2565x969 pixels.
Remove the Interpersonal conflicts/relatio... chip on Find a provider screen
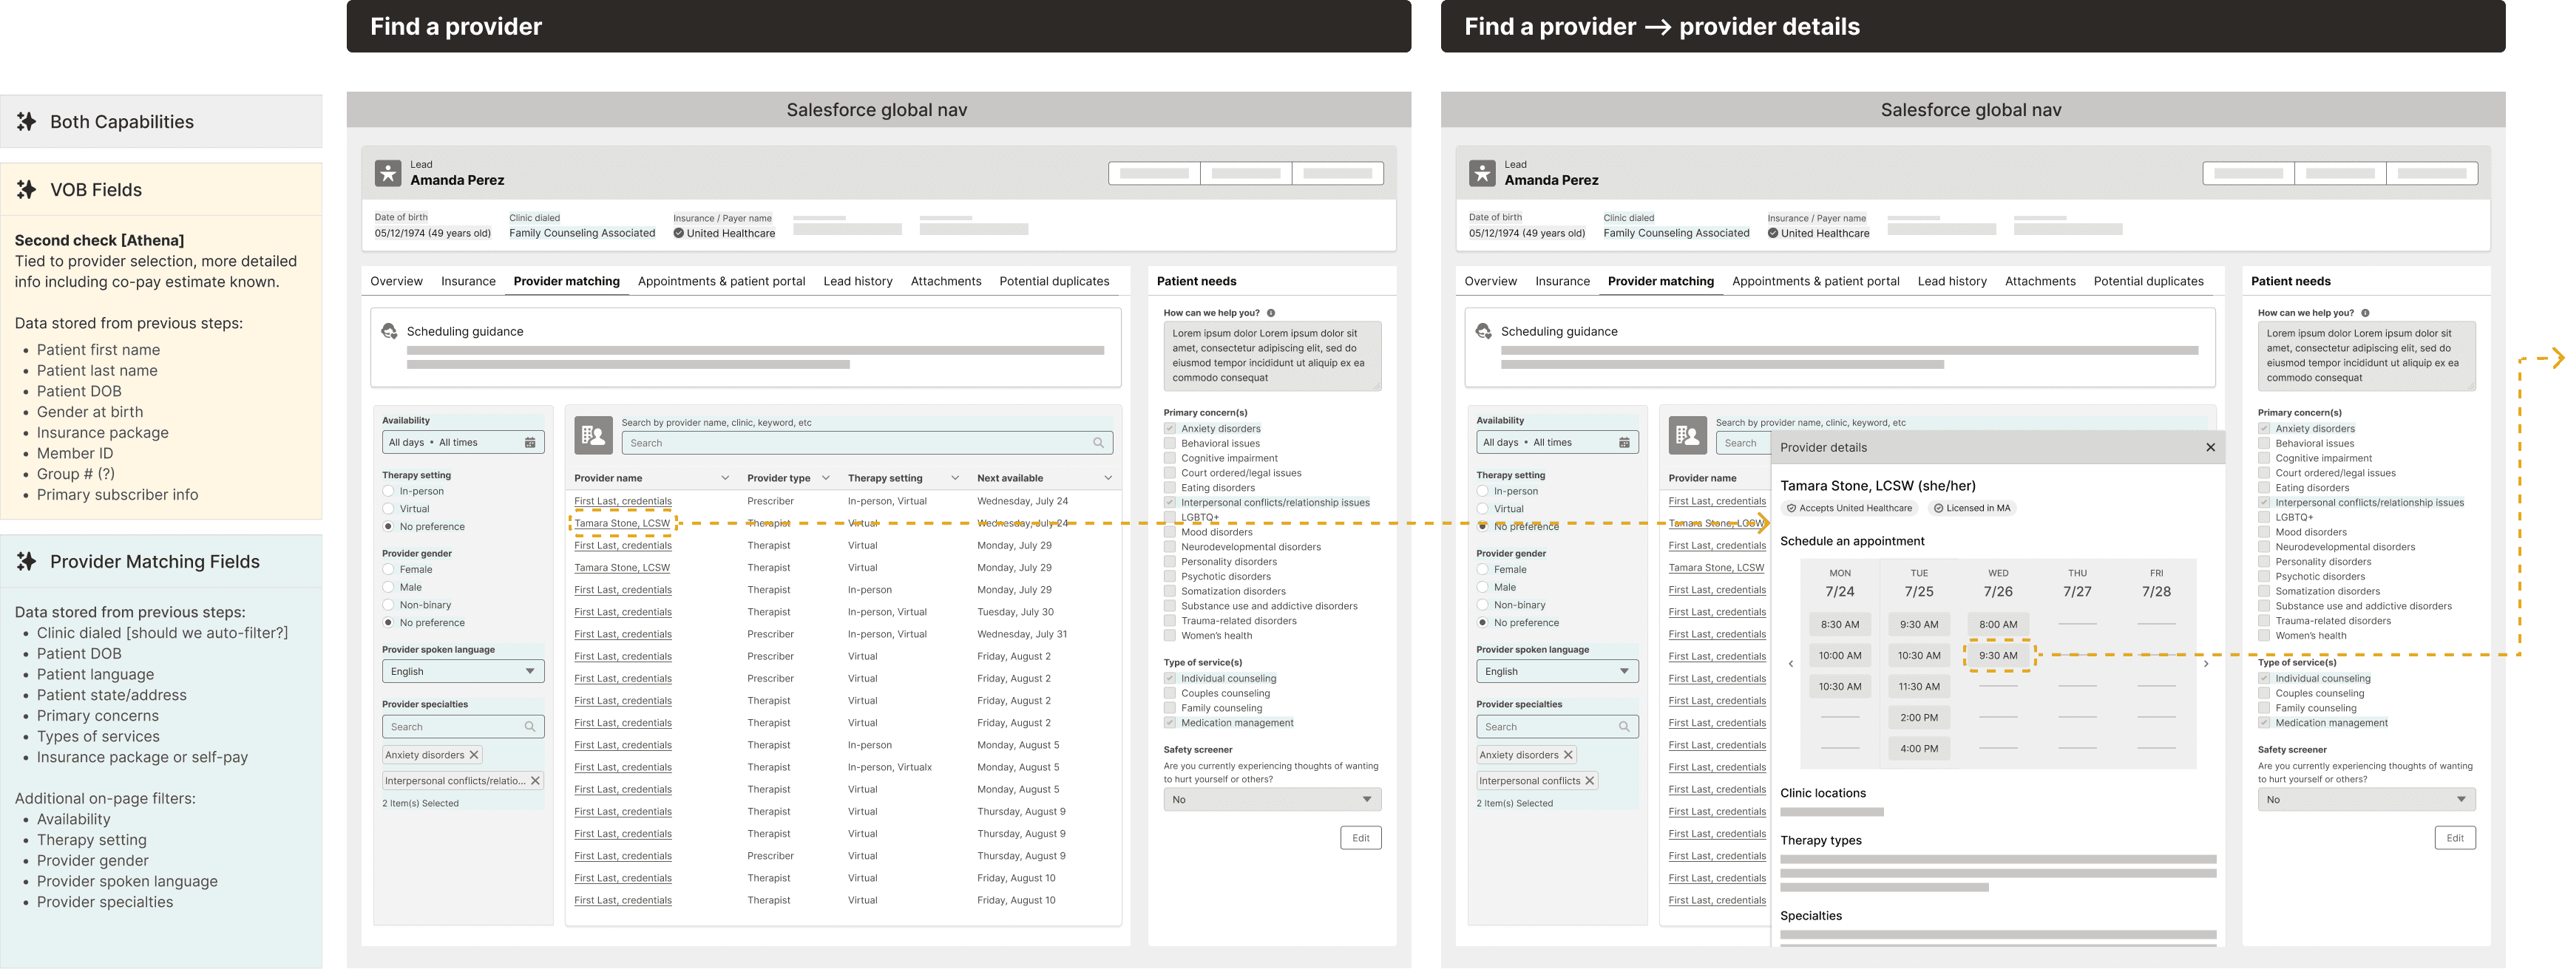click(535, 781)
